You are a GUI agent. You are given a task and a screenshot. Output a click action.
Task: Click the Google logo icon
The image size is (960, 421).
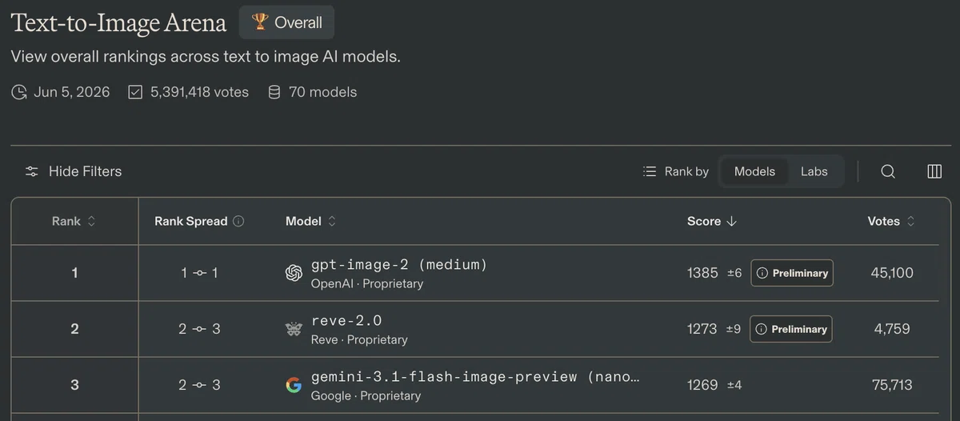point(294,385)
